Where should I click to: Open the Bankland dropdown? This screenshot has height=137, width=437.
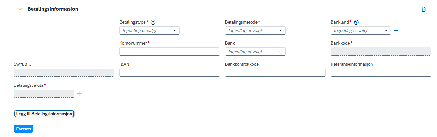click(361, 30)
